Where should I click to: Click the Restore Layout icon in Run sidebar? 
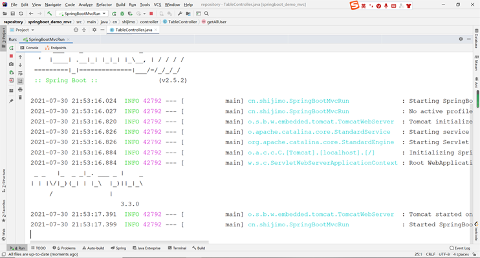(x=12, y=91)
